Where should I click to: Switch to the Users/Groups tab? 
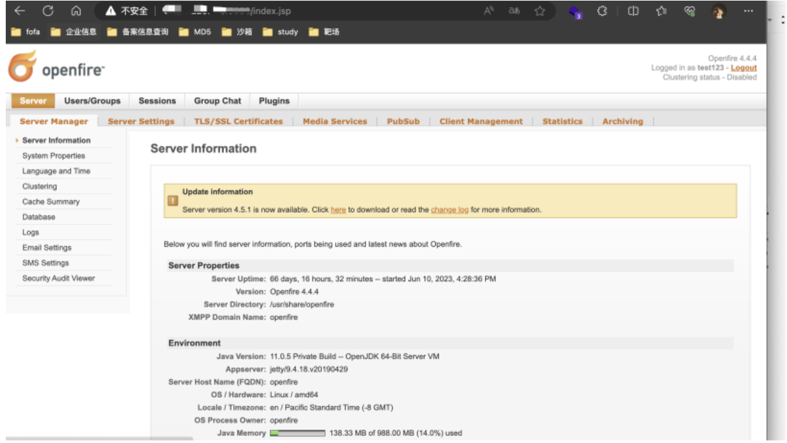[92, 101]
